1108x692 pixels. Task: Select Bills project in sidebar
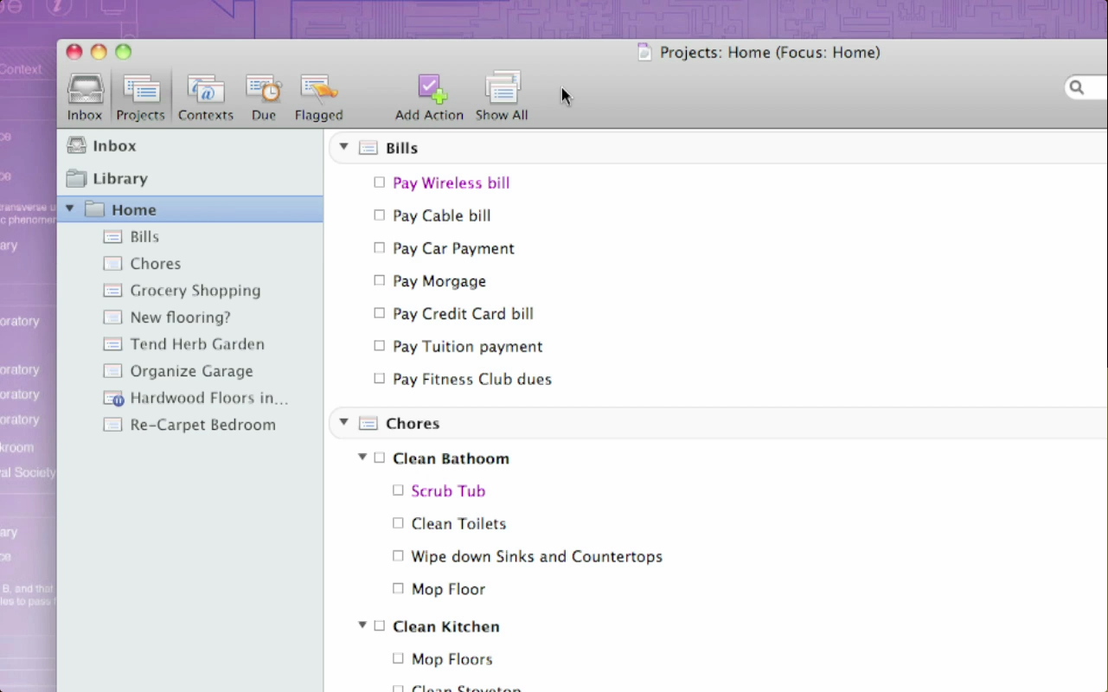(x=144, y=237)
